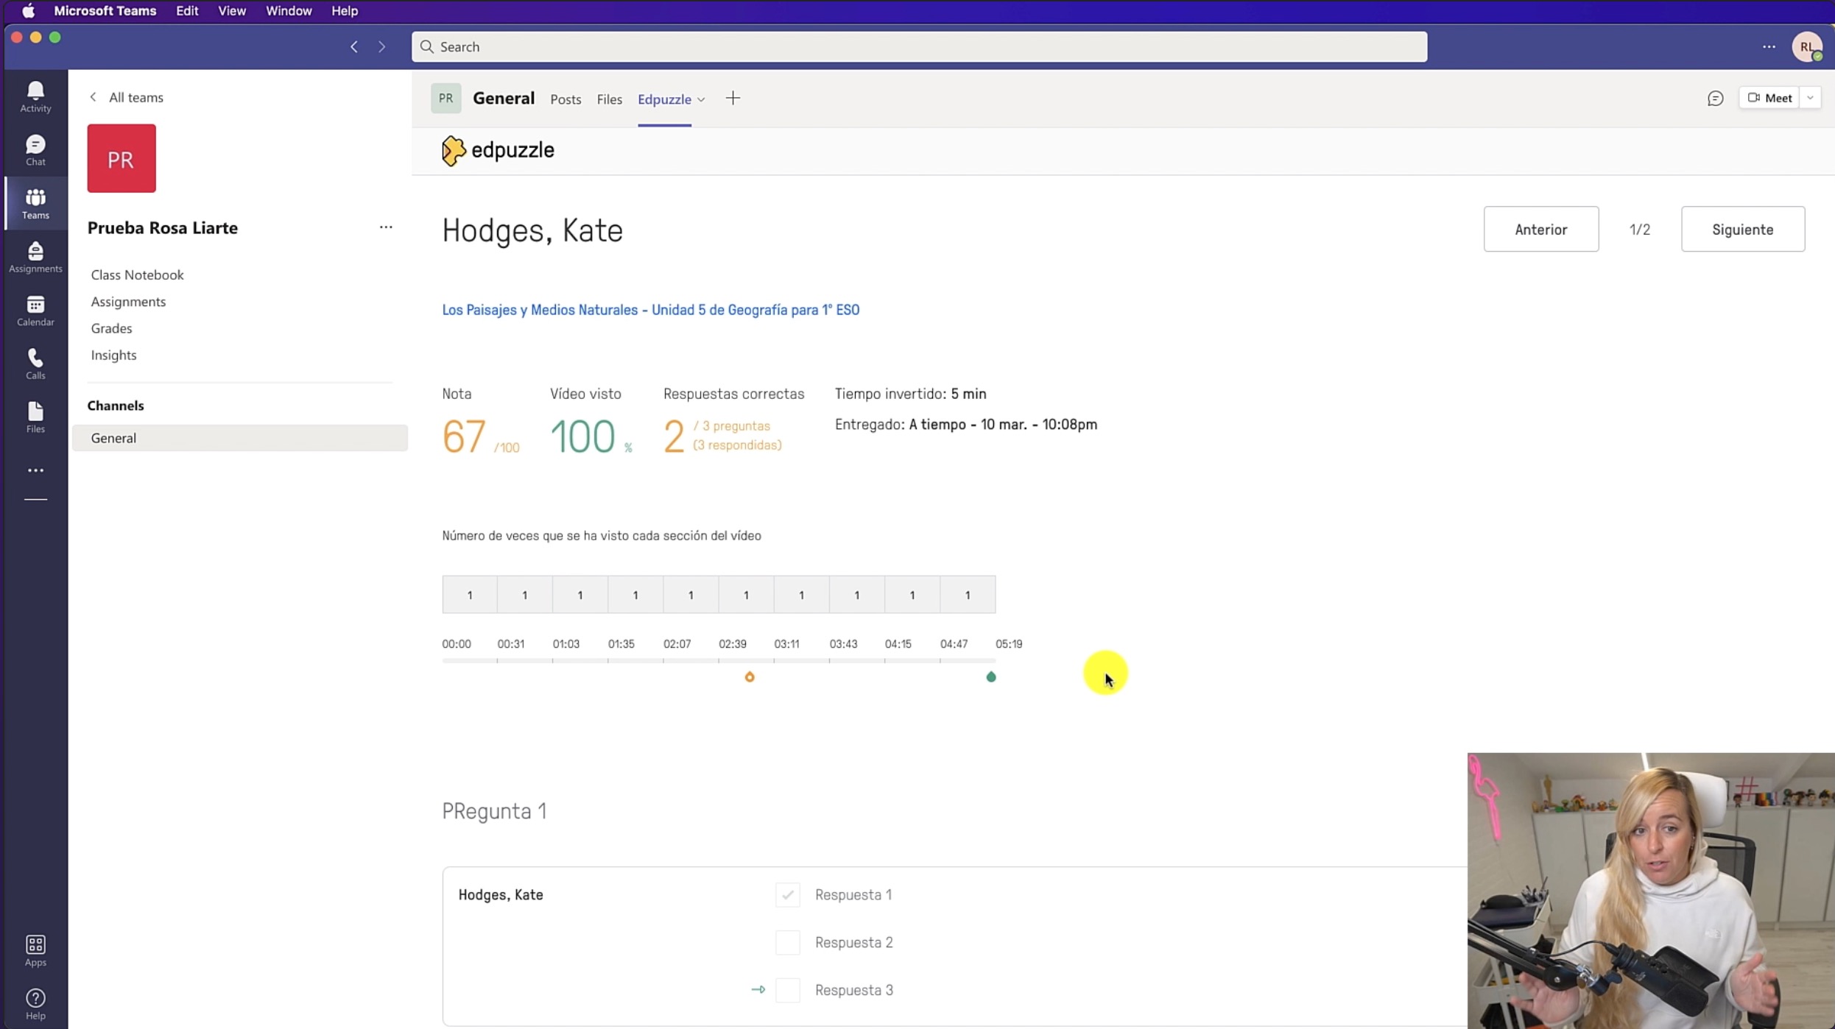Switch to the Posts tab
Viewport: 1835px width, 1029px height.
(565, 99)
